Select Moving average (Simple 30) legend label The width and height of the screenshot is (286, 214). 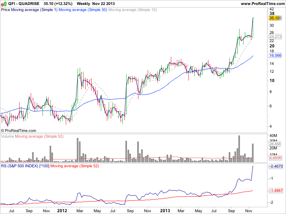tap(83, 10)
